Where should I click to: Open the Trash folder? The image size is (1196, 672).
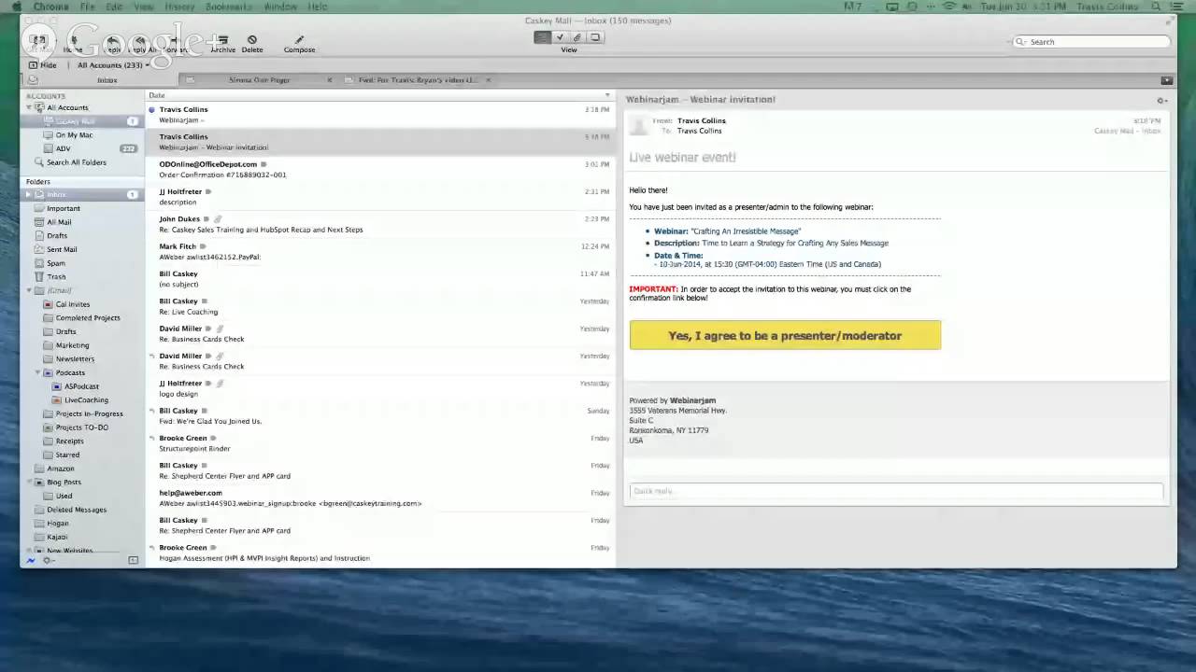(56, 276)
